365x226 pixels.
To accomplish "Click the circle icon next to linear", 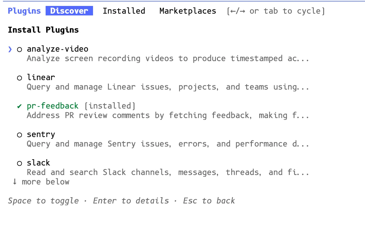I will (19, 78).
